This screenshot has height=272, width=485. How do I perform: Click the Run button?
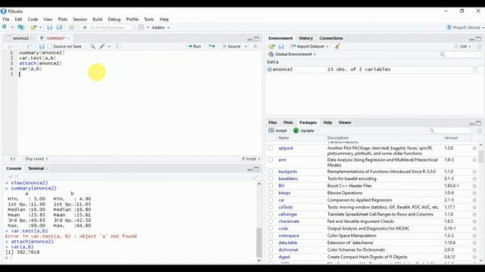[x=194, y=46]
